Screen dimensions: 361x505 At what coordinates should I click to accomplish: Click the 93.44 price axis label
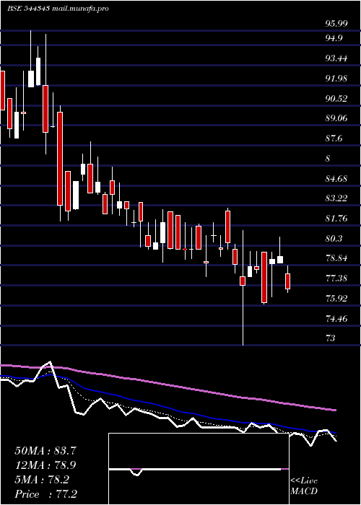click(336, 58)
